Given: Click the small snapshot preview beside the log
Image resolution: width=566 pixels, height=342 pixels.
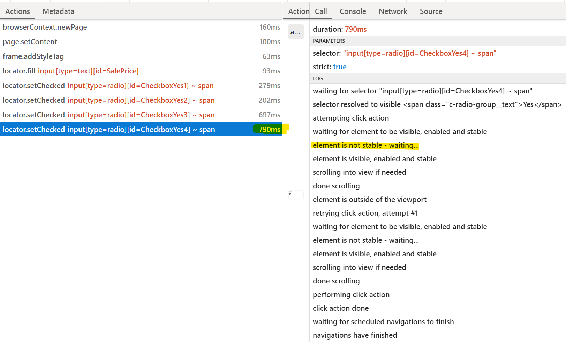Looking at the screenshot, I should (296, 195).
